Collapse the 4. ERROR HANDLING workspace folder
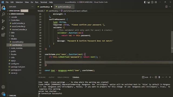 pyautogui.click(x=21, y=14)
